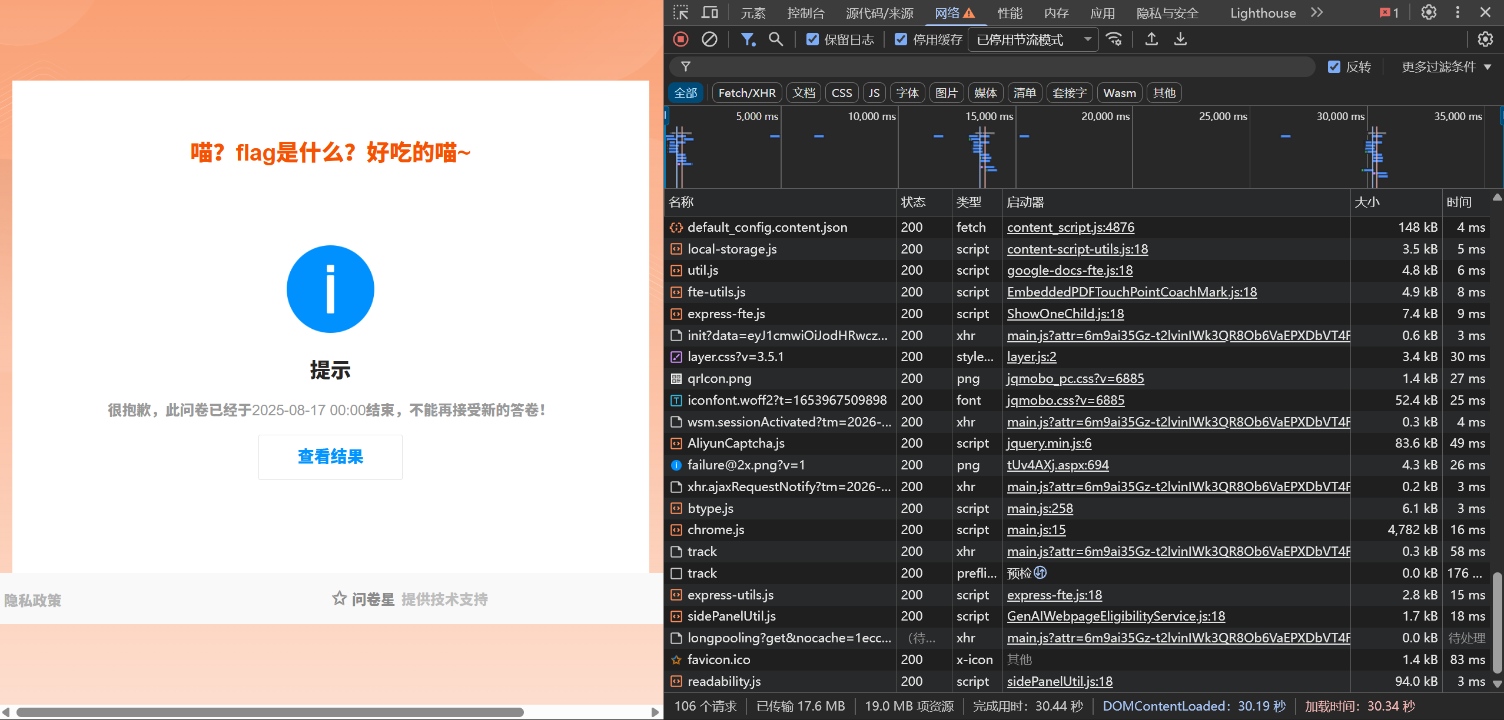Click the export HAR download icon
Screen dimensions: 1504x720
tap(1180, 39)
